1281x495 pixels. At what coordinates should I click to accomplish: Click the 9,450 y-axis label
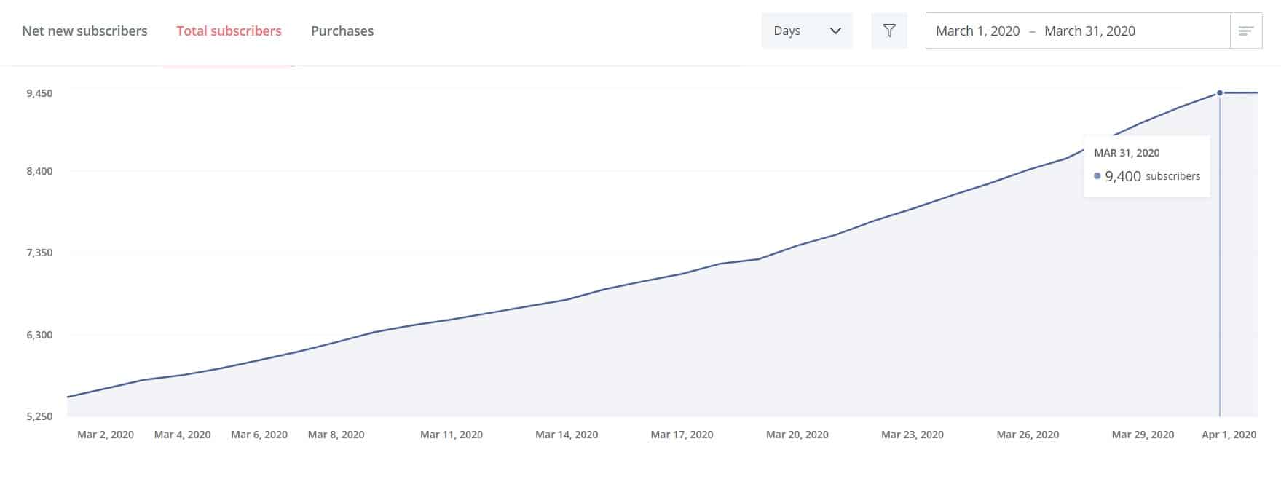pos(39,93)
